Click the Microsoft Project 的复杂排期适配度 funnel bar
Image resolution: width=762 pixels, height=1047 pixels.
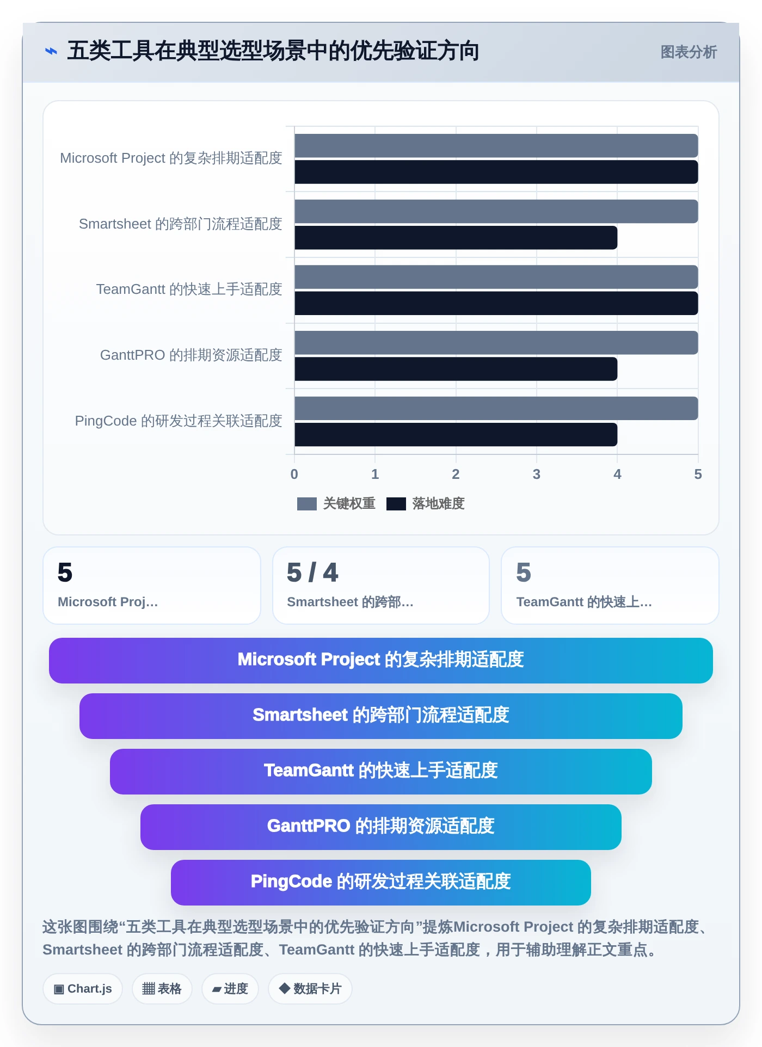381,661
